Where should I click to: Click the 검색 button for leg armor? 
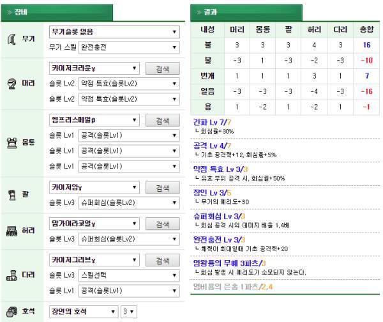[x=163, y=260]
